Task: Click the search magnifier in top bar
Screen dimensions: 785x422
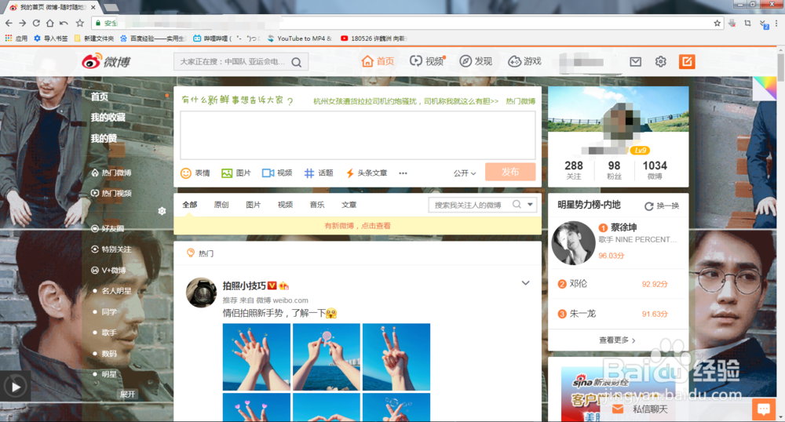Action: pyautogui.click(x=297, y=63)
